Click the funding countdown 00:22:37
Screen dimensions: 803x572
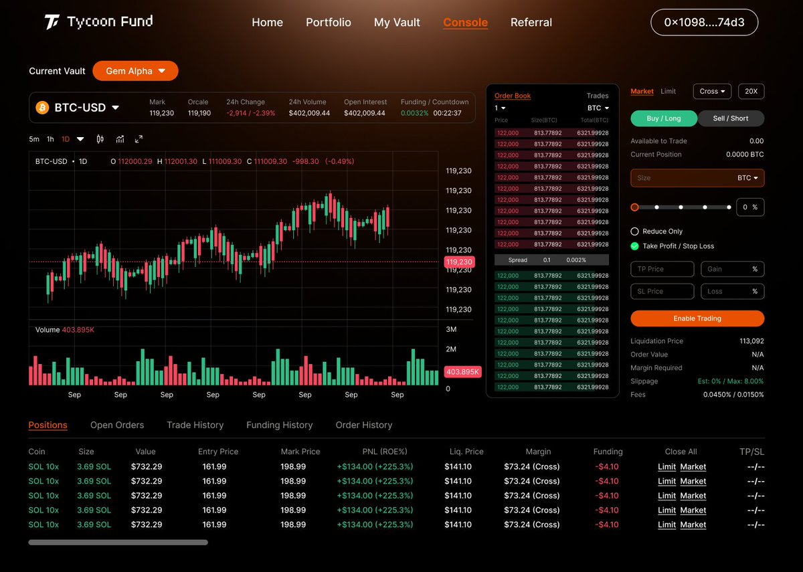click(x=447, y=113)
